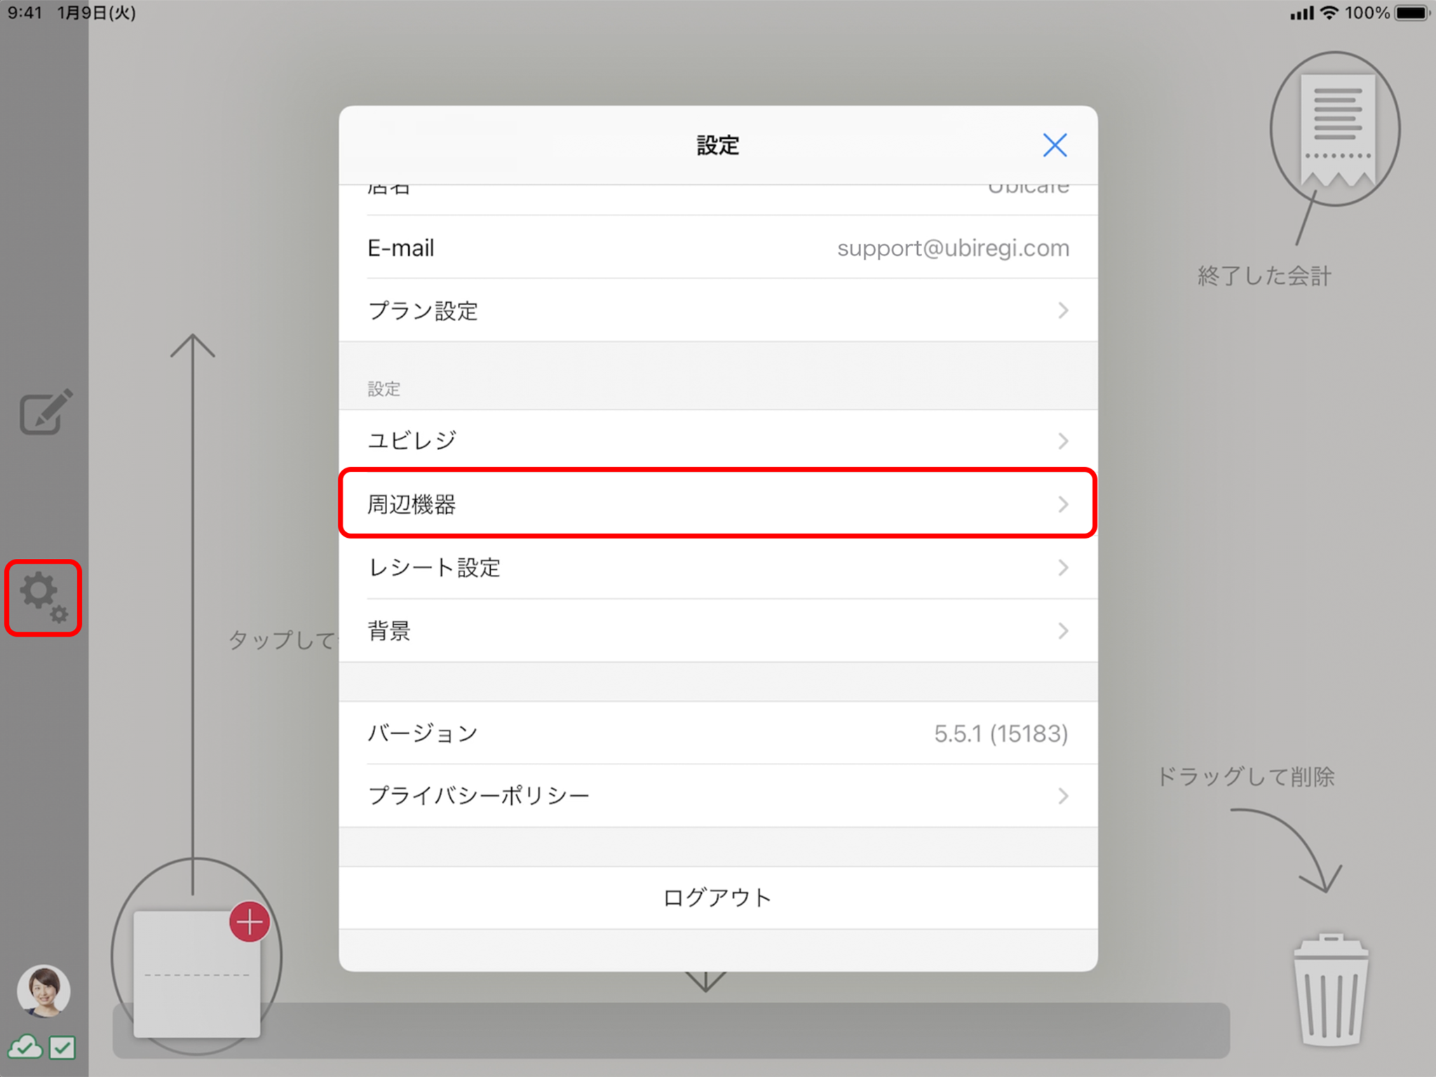
Task: Open レシート設定 row
Action: tap(718, 567)
